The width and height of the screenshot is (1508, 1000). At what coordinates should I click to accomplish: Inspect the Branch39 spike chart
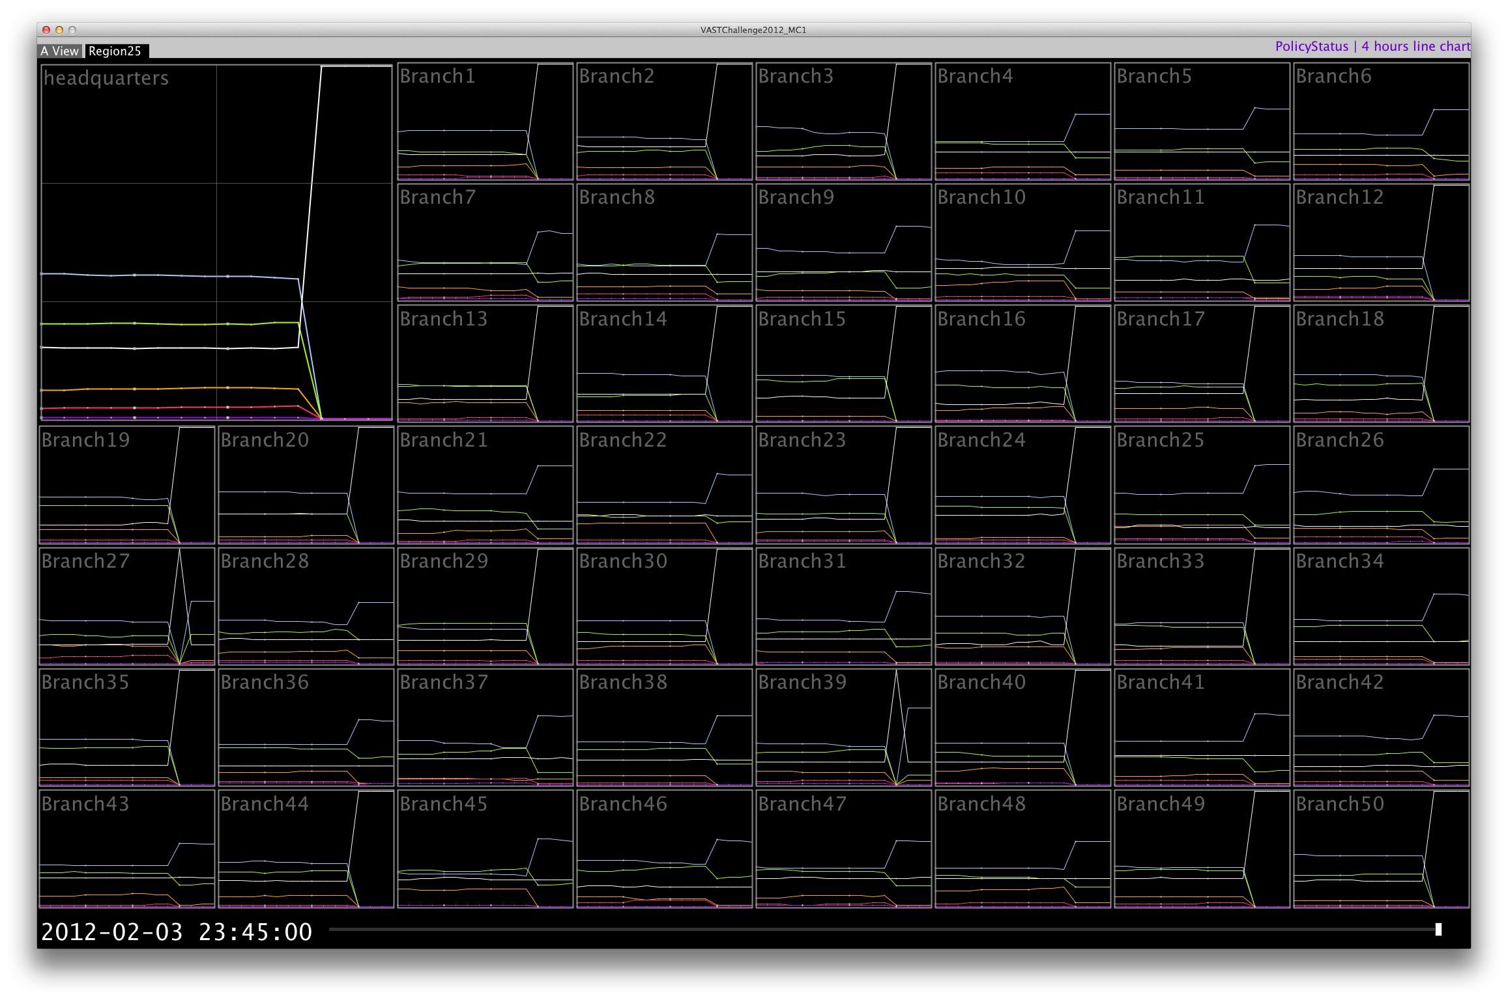(844, 727)
